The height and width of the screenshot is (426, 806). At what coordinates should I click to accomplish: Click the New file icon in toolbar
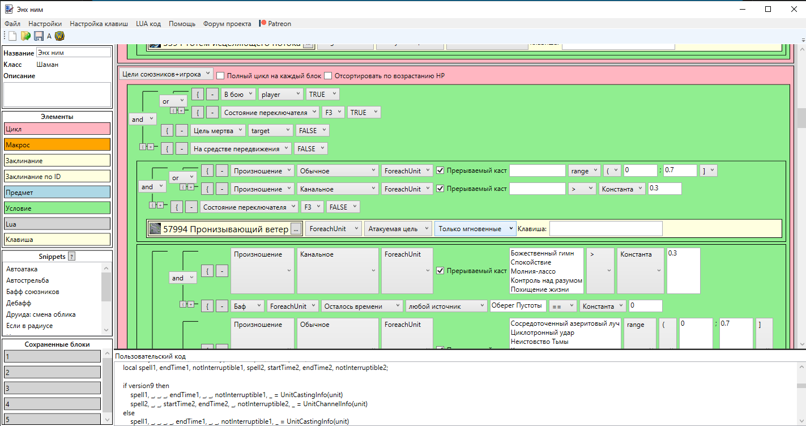point(12,36)
